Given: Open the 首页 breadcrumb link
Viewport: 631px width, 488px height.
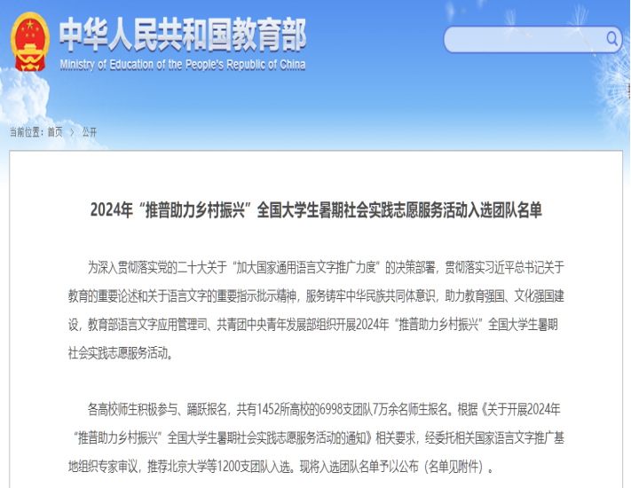Looking at the screenshot, I should pyautogui.click(x=55, y=132).
